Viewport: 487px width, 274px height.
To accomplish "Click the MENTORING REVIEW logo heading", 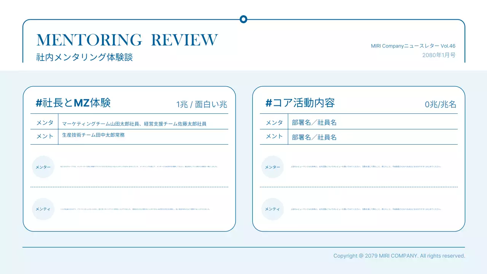I will coord(126,39).
